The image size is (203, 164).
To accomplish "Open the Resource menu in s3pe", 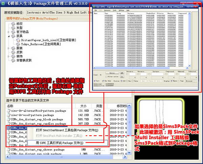I will click(106, 10).
